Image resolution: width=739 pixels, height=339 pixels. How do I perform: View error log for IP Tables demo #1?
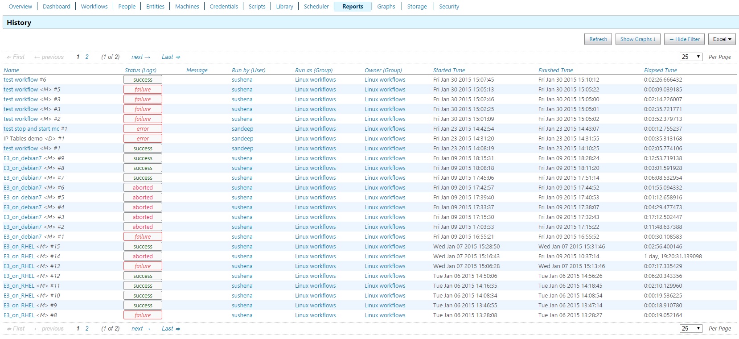click(143, 138)
